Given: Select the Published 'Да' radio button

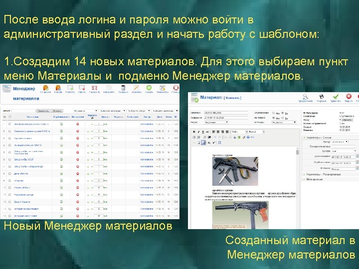Looking at the screenshot, I should 283,113.
